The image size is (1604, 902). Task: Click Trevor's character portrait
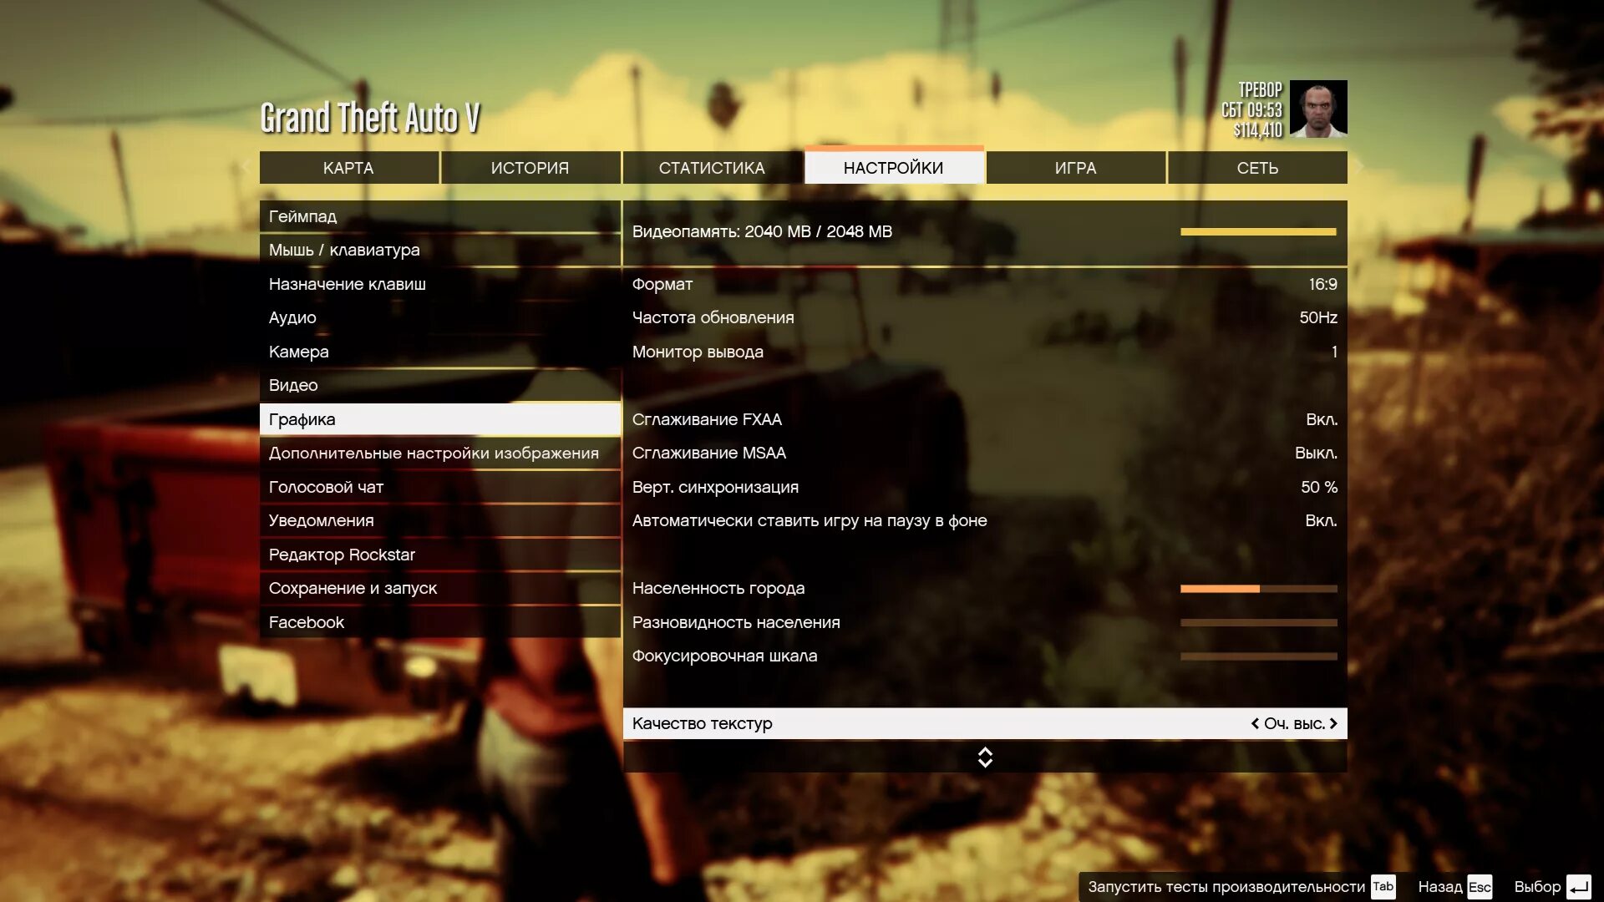[1317, 109]
